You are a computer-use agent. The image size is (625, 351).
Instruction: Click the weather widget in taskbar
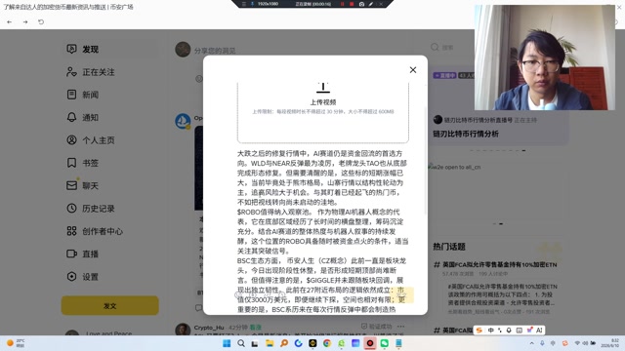pyautogui.click(x=16, y=343)
